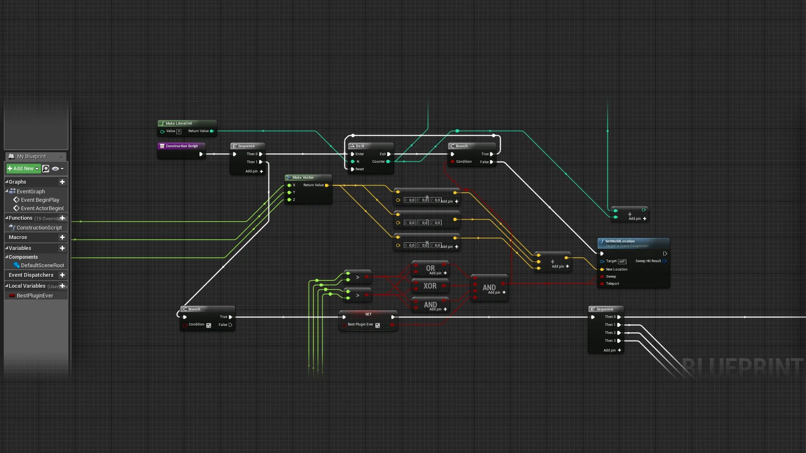Select the BestPluginEver local variable
This screenshot has width=806, height=453.
click(34, 295)
